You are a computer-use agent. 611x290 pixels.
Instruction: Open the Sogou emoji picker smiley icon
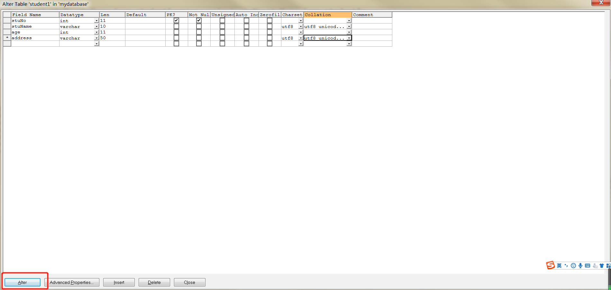tap(573, 266)
